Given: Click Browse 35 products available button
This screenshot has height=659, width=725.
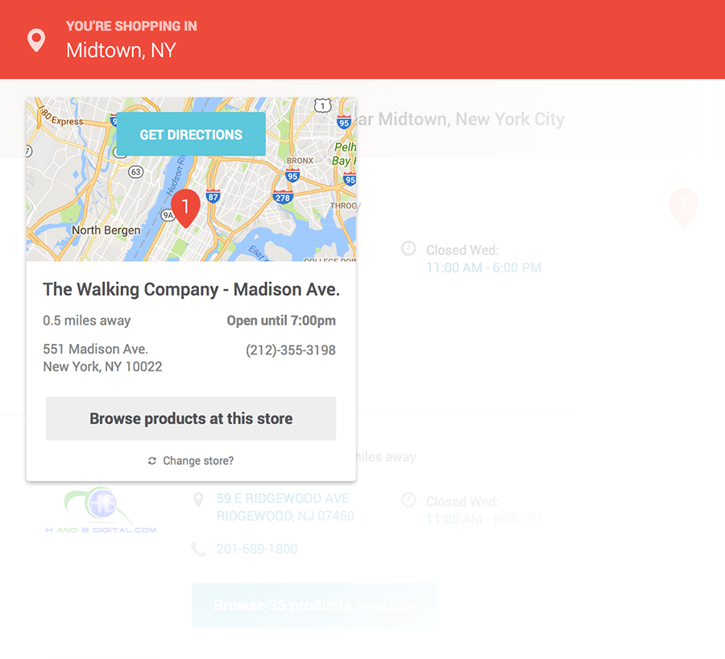Looking at the screenshot, I should pyautogui.click(x=314, y=605).
